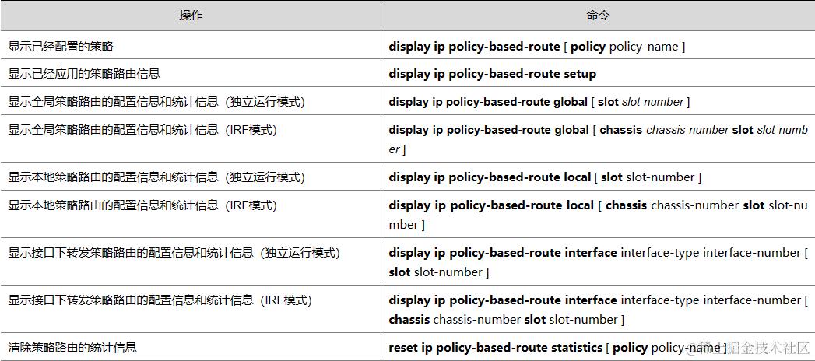This screenshot has height=361, width=815.
Task: Click the interface command ending with slot slot-number
Action: tap(598, 262)
